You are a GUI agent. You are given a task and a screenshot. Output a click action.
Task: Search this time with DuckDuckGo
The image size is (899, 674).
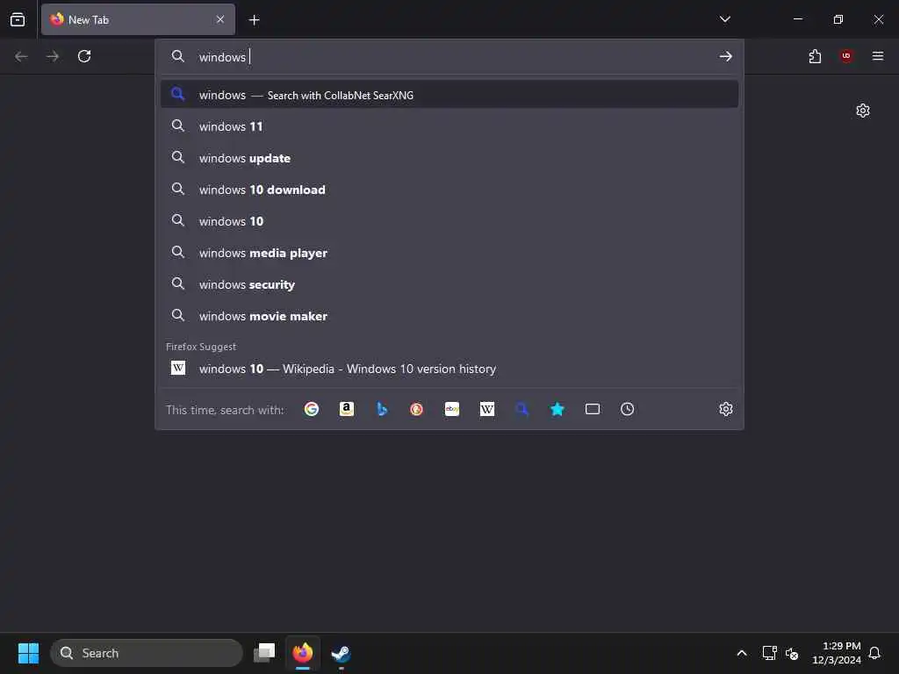417,409
